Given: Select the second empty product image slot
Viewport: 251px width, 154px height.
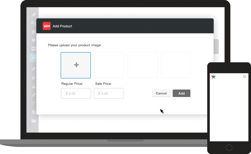Looking at the screenshot, I should pos(109,65).
